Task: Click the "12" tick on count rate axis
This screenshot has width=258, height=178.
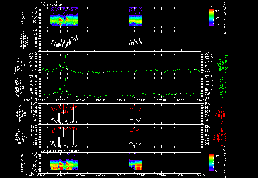Action: coord(35,47)
